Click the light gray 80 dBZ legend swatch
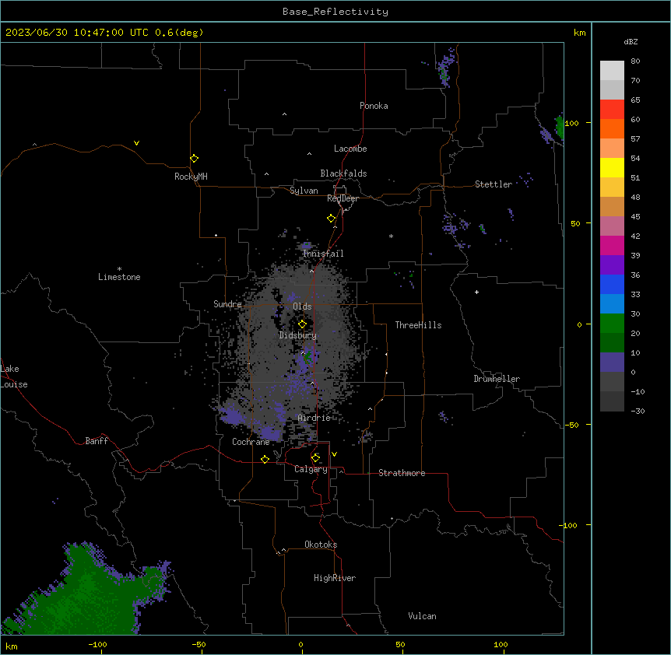The height and width of the screenshot is (655, 671). 612,70
